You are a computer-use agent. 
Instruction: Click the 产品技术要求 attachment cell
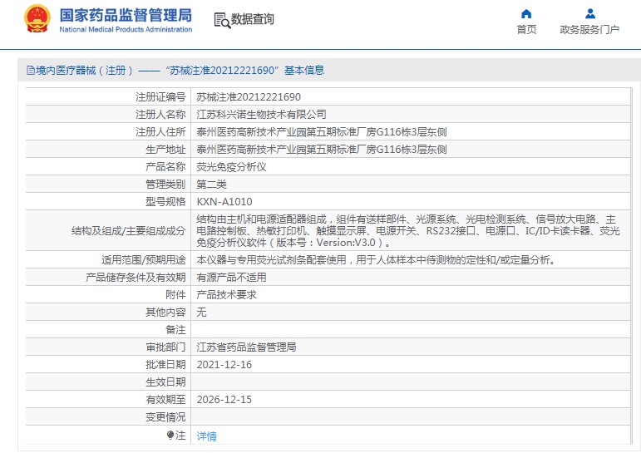pos(226,295)
